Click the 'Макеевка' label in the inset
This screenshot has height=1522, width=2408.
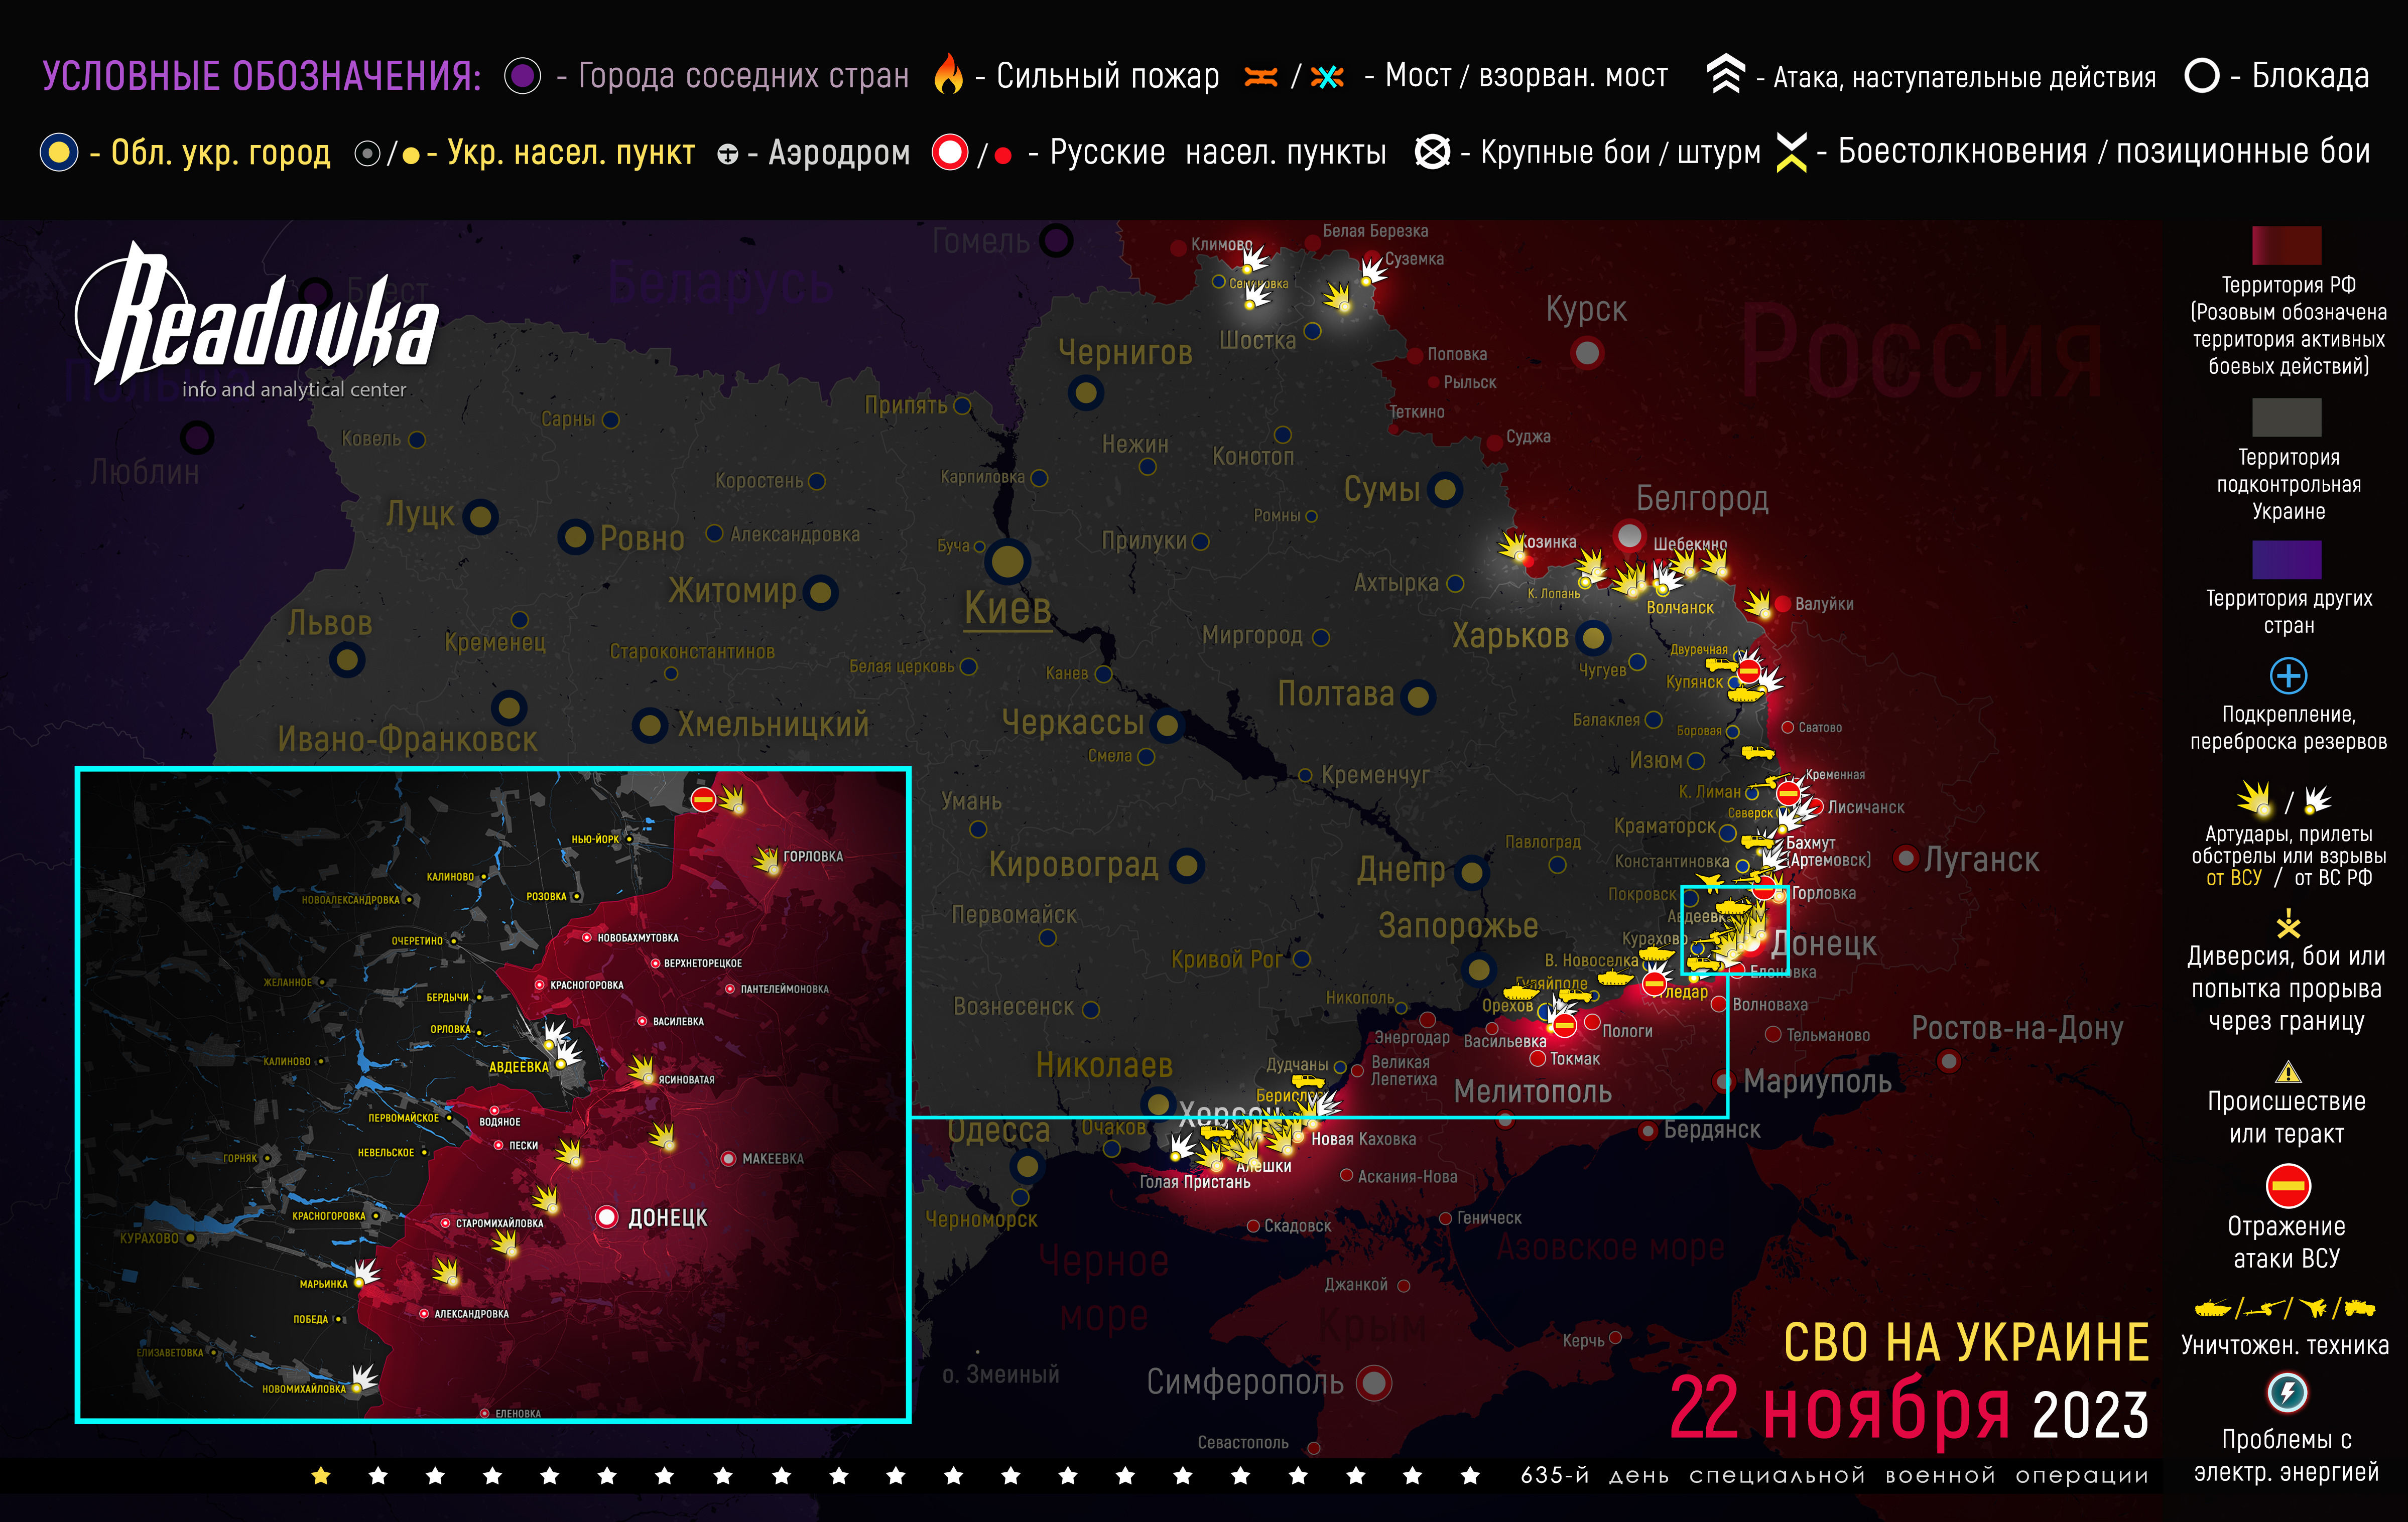(x=773, y=1159)
